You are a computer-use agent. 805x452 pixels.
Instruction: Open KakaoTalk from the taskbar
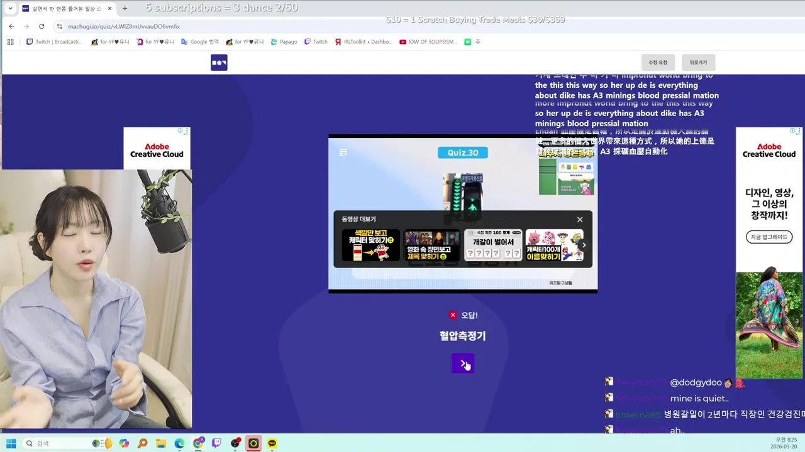click(272, 443)
